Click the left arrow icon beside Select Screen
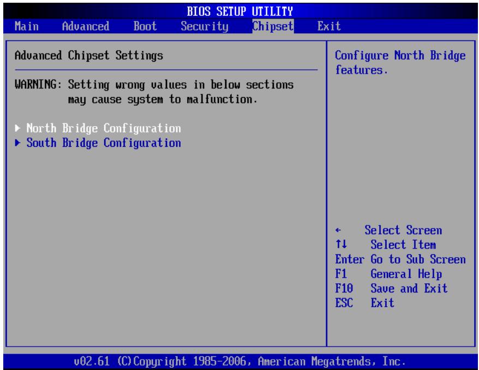The image size is (479, 370). point(338,230)
